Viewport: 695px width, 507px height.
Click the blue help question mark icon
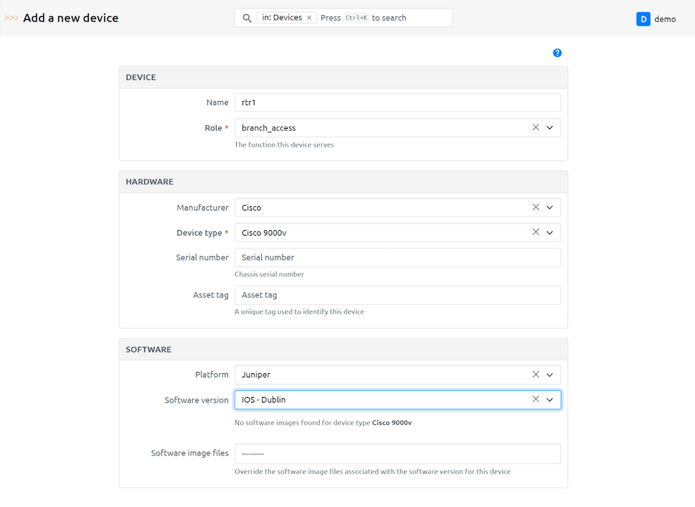[557, 53]
